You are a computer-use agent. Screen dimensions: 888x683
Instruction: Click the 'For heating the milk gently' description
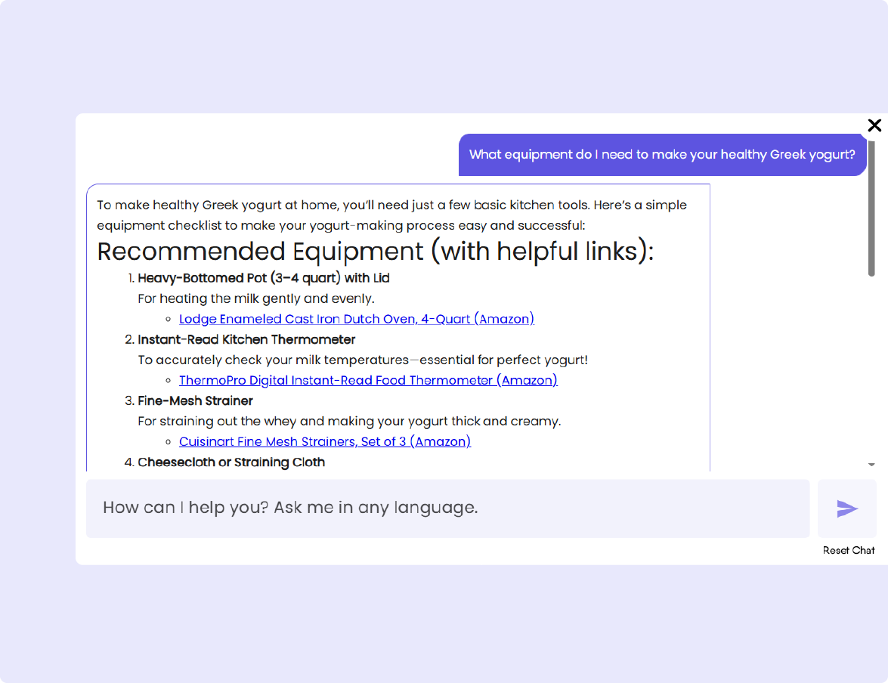[x=255, y=298]
